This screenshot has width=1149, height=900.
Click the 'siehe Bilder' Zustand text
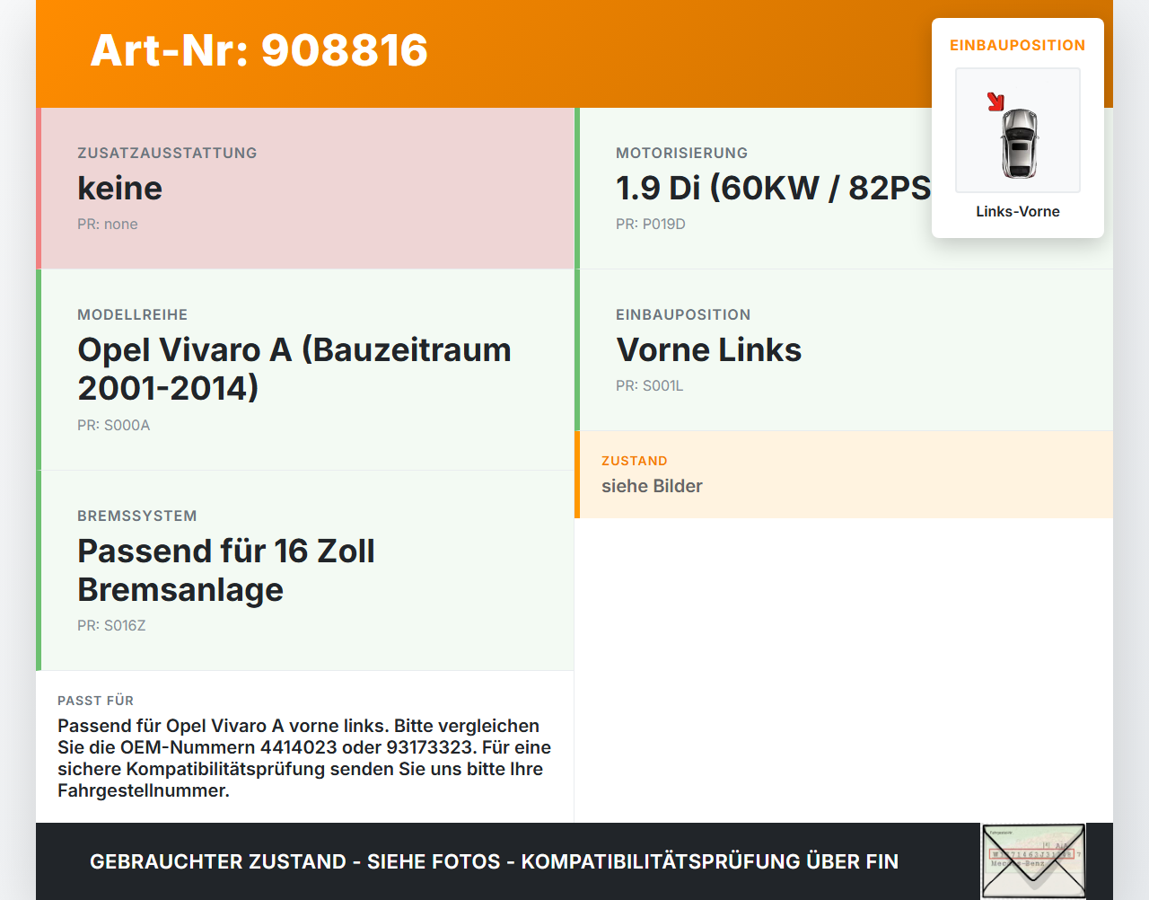click(x=652, y=486)
